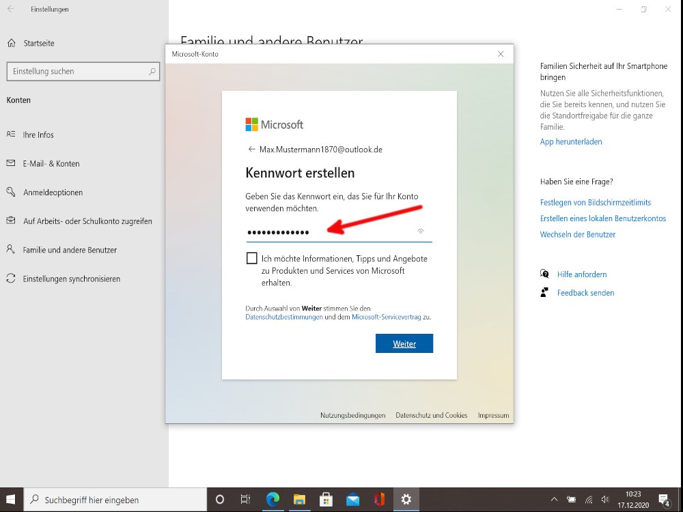Open Nutzungsbedingungen in the dialog footer

[x=352, y=415]
